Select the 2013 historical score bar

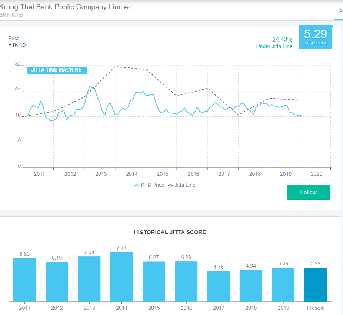tap(89, 279)
